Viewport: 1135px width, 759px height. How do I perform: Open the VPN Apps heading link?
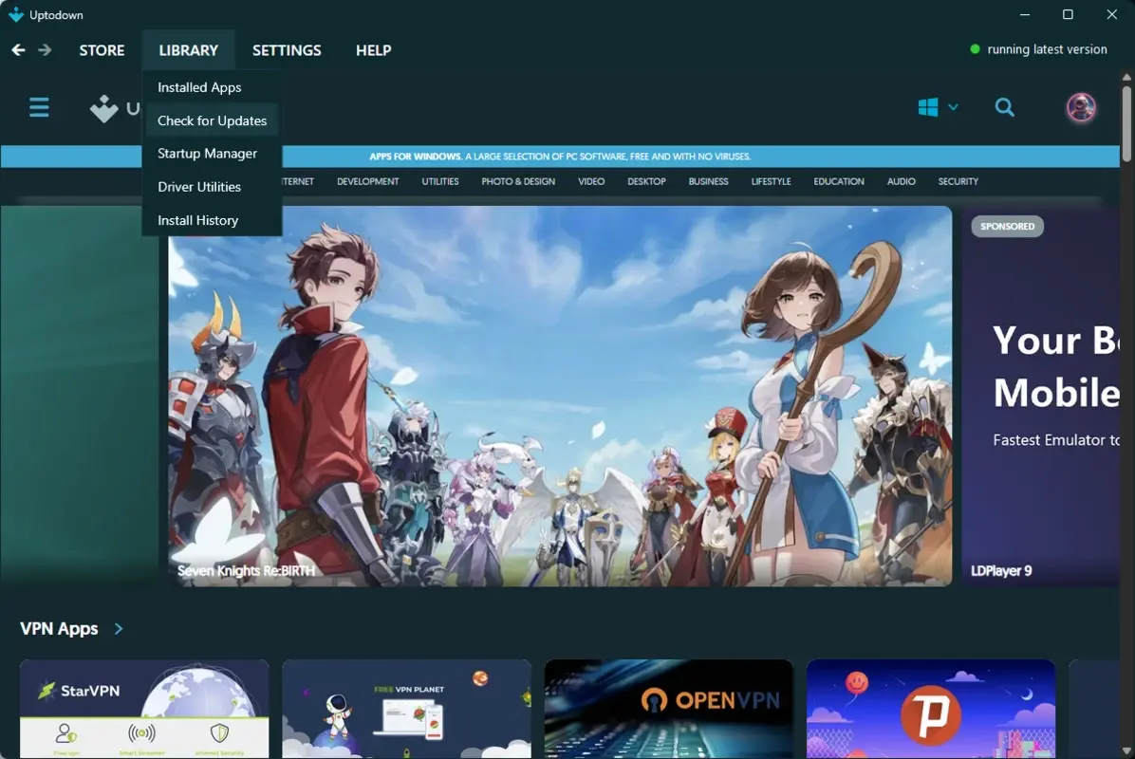pyautogui.click(x=58, y=628)
